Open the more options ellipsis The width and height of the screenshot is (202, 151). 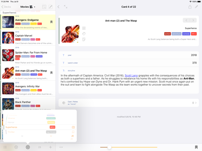pos(61,147)
